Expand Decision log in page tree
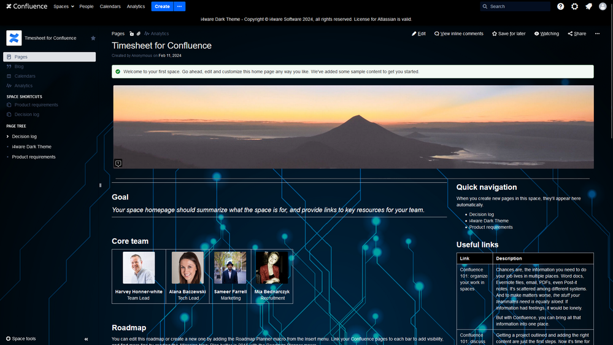The height and width of the screenshot is (345, 613). tap(7, 136)
